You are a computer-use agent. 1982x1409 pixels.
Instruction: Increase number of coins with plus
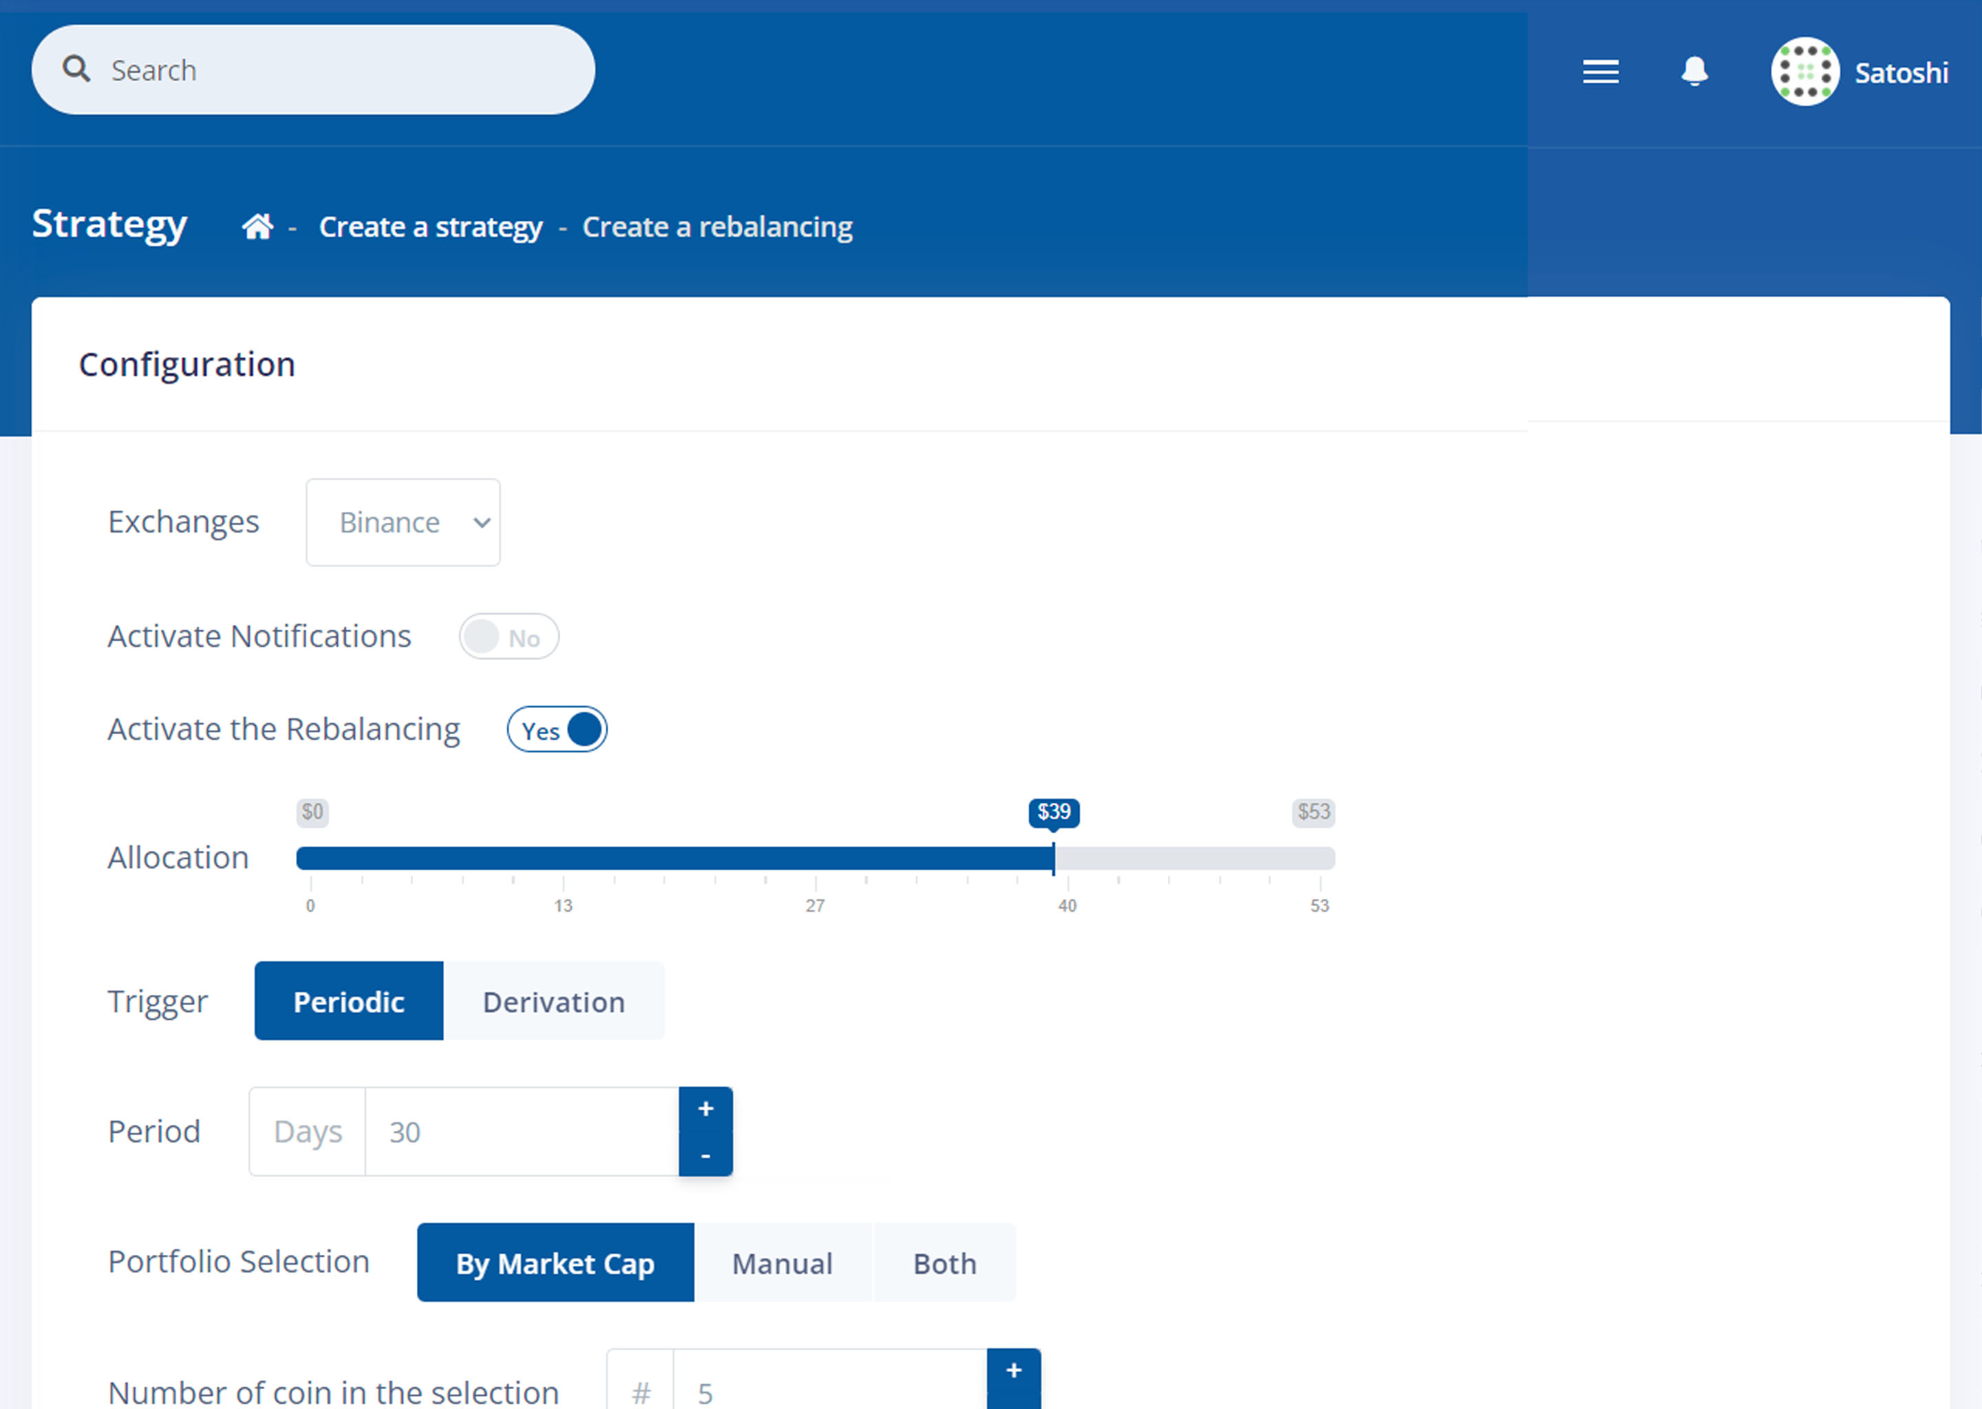pyautogui.click(x=1013, y=1371)
